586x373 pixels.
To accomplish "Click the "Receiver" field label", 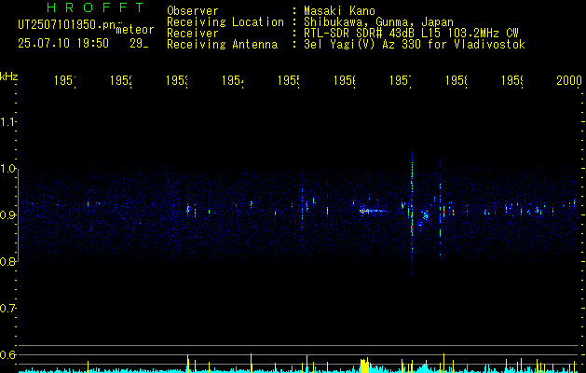I will [x=193, y=34].
